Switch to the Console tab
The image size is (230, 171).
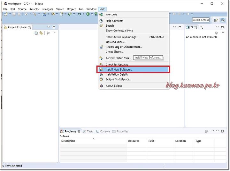tap(103, 131)
